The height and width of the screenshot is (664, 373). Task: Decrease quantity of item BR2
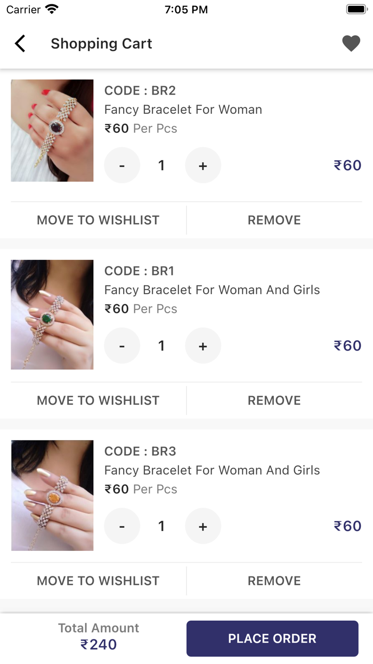[x=122, y=165]
